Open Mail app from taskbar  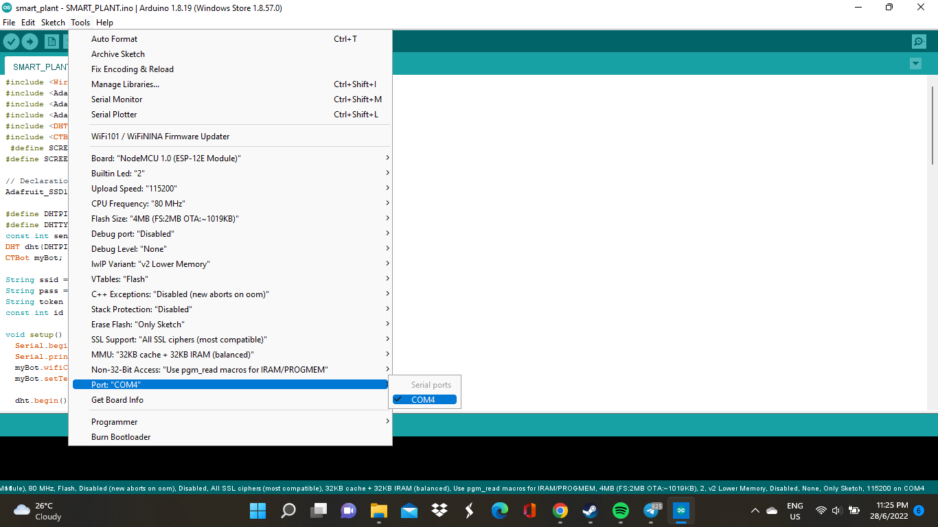[409, 511]
